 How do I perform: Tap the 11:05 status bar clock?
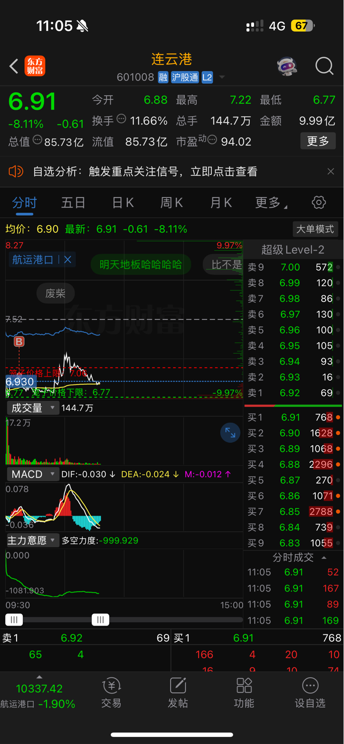(x=54, y=26)
